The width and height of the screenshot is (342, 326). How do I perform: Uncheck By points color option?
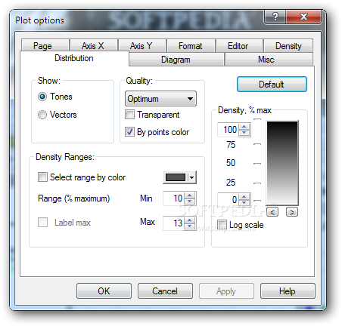(129, 132)
